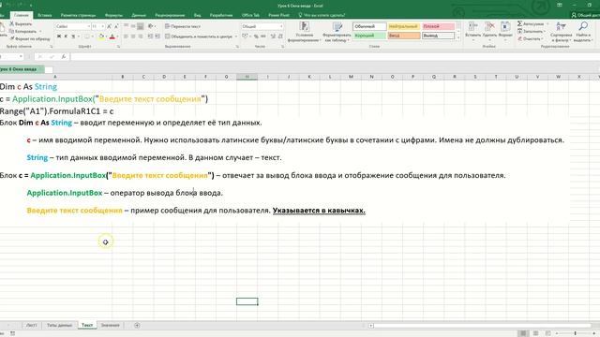This screenshot has width=600, height=337.
Task: Switch to Данные ribbon tab
Action: (139, 15)
